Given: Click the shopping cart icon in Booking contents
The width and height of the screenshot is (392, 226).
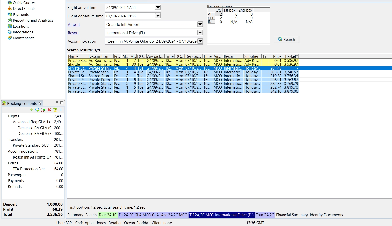Looking at the screenshot, I should 43,110.
